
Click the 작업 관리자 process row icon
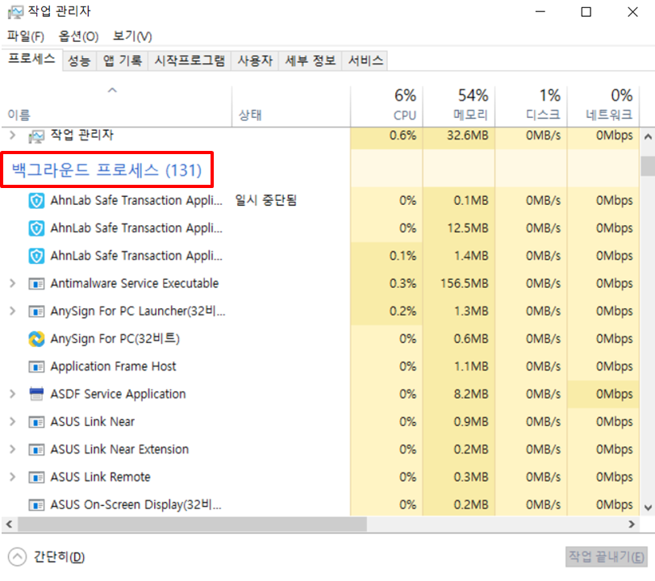click(36, 136)
